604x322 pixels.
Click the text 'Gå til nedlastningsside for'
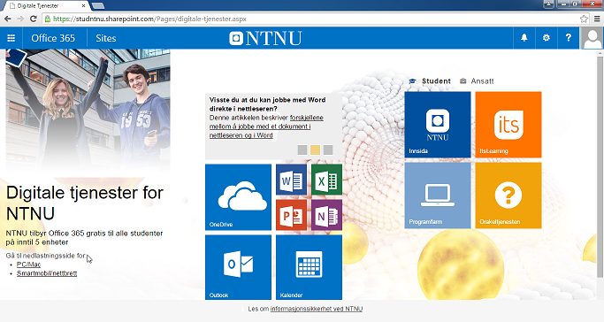pyautogui.click(x=45, y=256)
